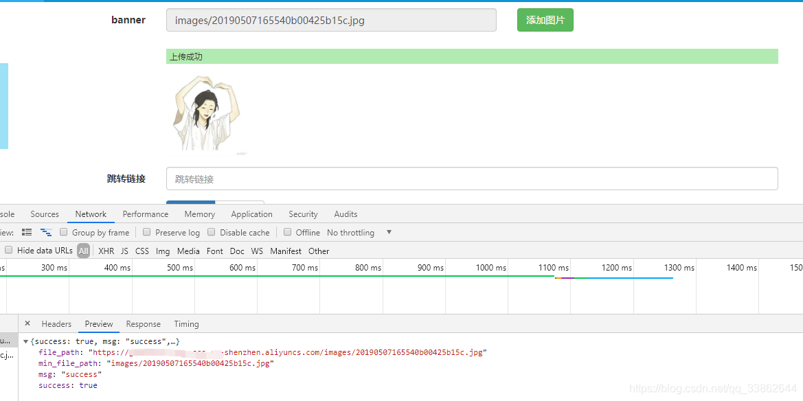Show only Img requests in Network panel

point(162,251)
